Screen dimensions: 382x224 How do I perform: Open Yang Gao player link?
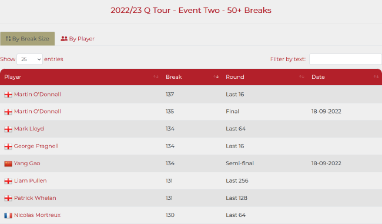pyautogui.click(x=27, y=163)
